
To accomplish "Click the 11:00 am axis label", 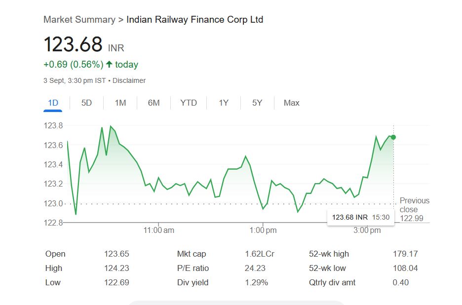I will (158, 230).
